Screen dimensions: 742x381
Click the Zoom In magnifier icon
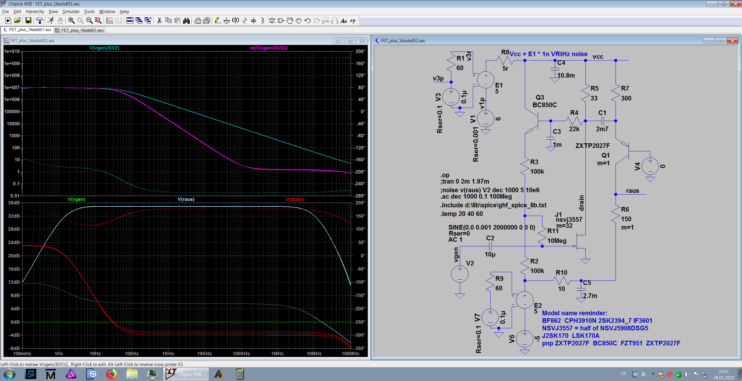(x=71, y=21)
